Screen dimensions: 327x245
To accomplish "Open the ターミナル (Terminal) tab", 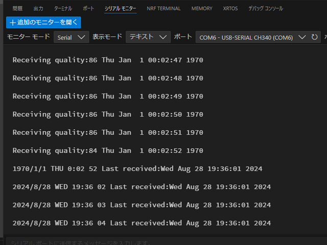I will 63,9.
